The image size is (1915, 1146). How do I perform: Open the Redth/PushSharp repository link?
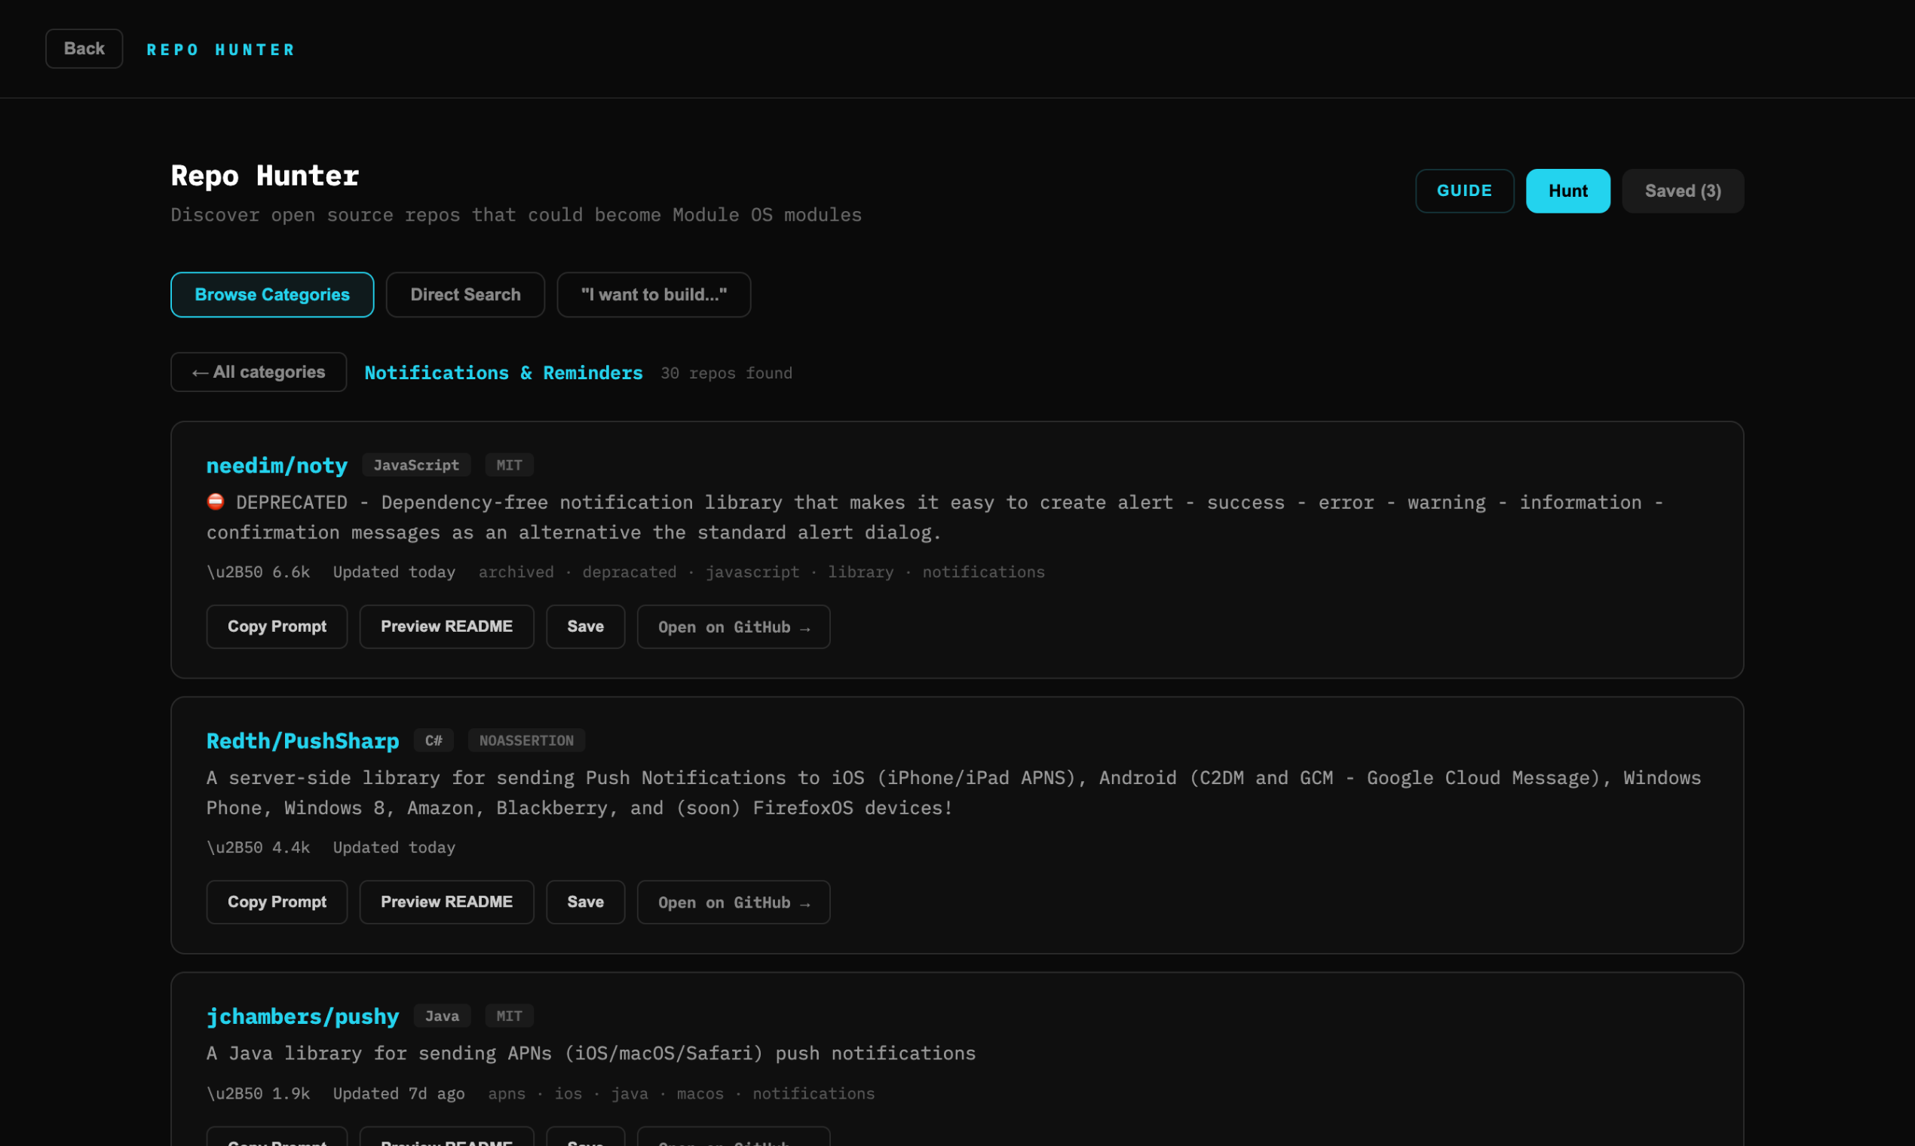point(302,740)
